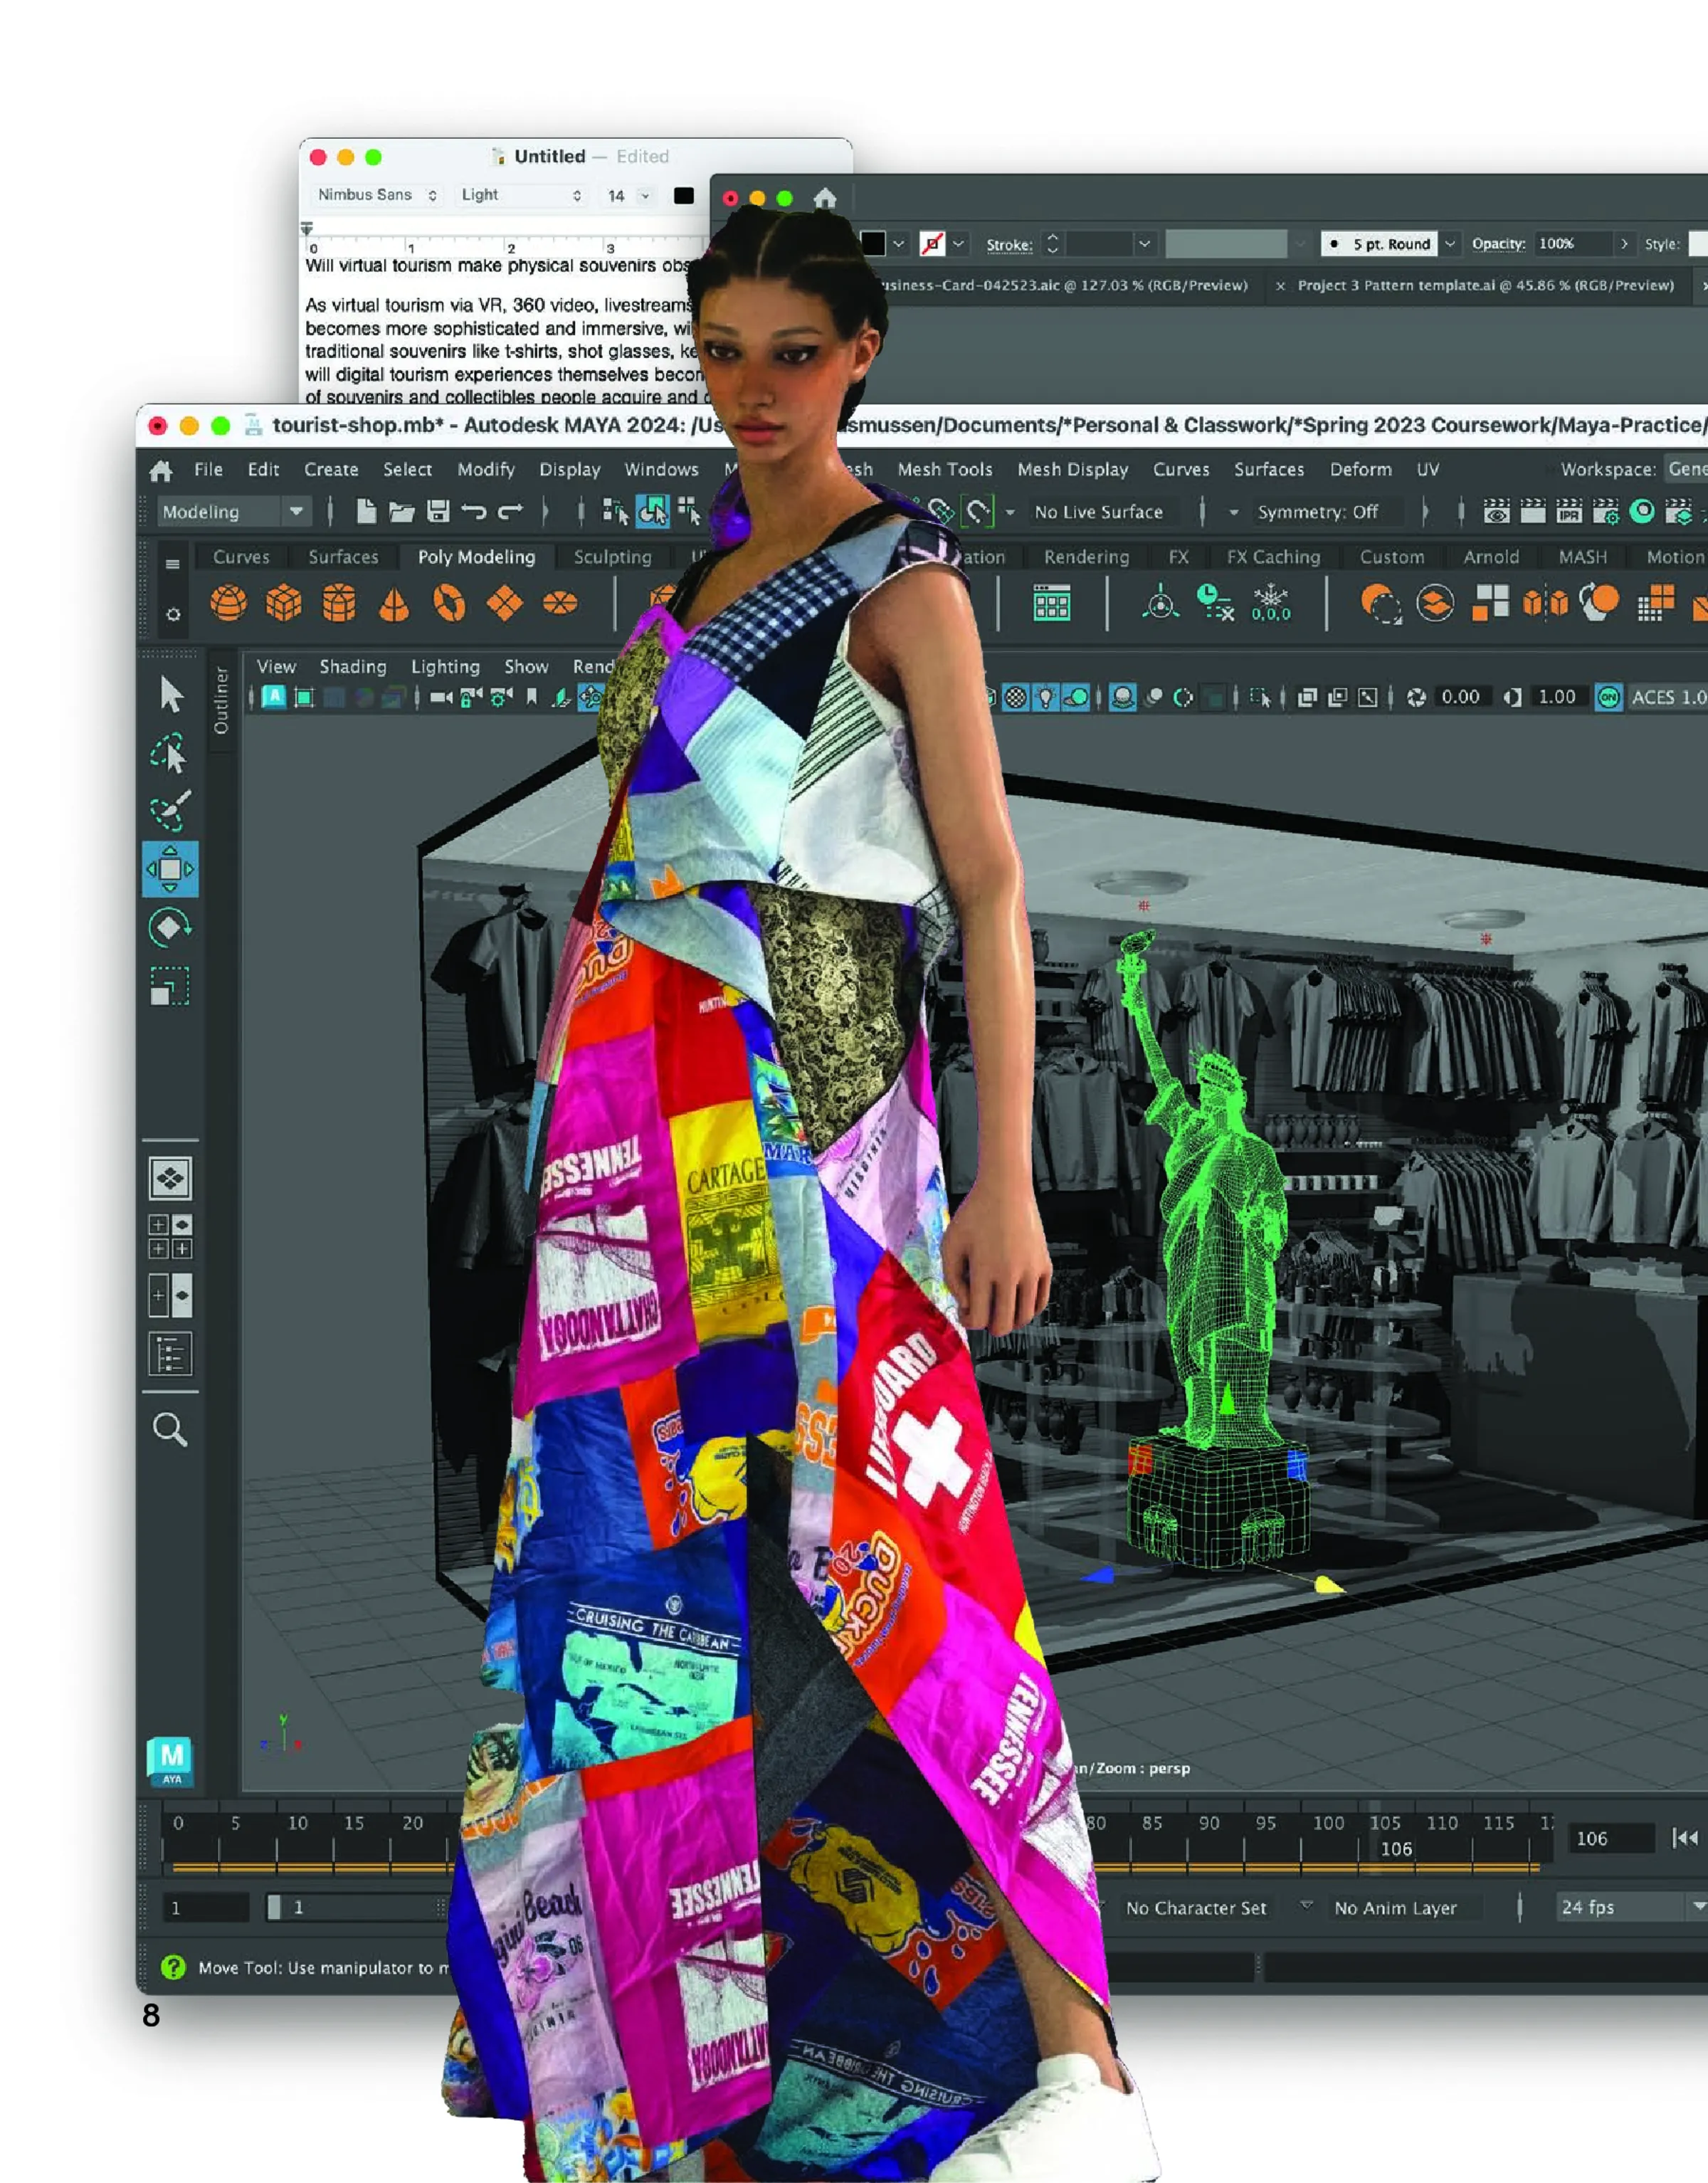
Task: Create a polygon sphere from the shelf
Action: point(228,603)
